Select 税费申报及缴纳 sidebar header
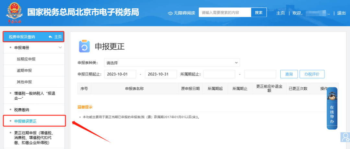The image size is (350, 149). coord(33,37)
